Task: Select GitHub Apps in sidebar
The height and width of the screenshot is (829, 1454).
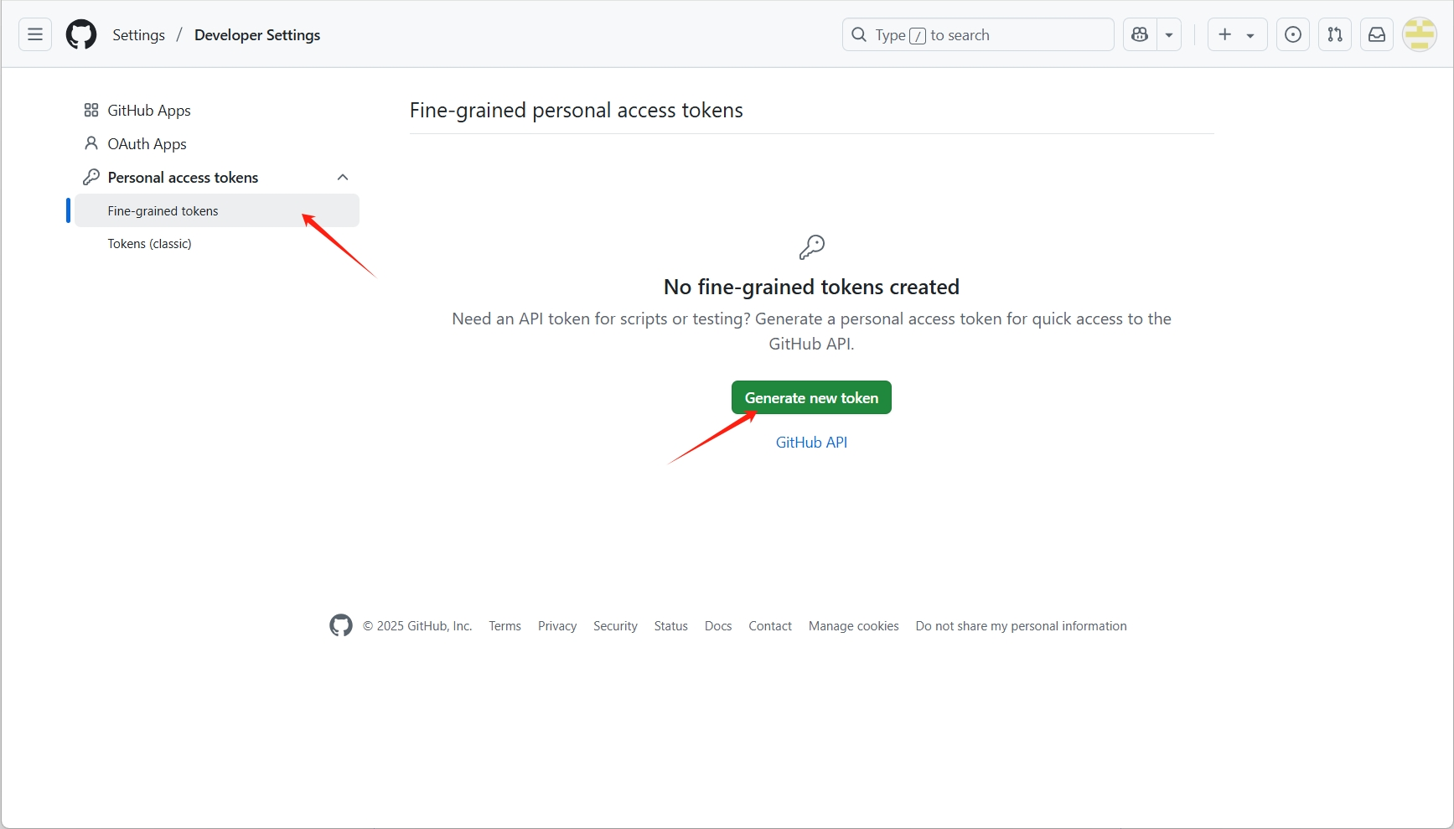Action: point(148,111)
